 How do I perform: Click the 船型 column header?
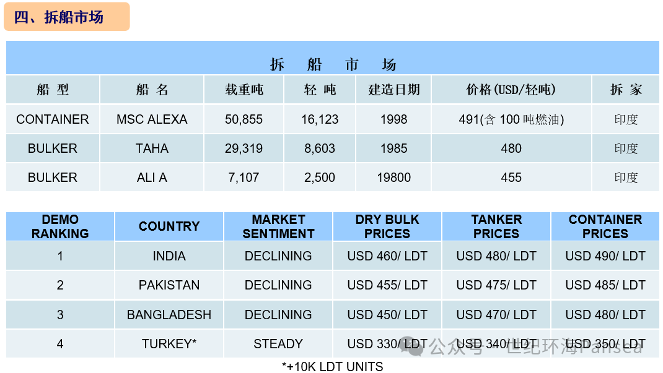coord(53,89)
